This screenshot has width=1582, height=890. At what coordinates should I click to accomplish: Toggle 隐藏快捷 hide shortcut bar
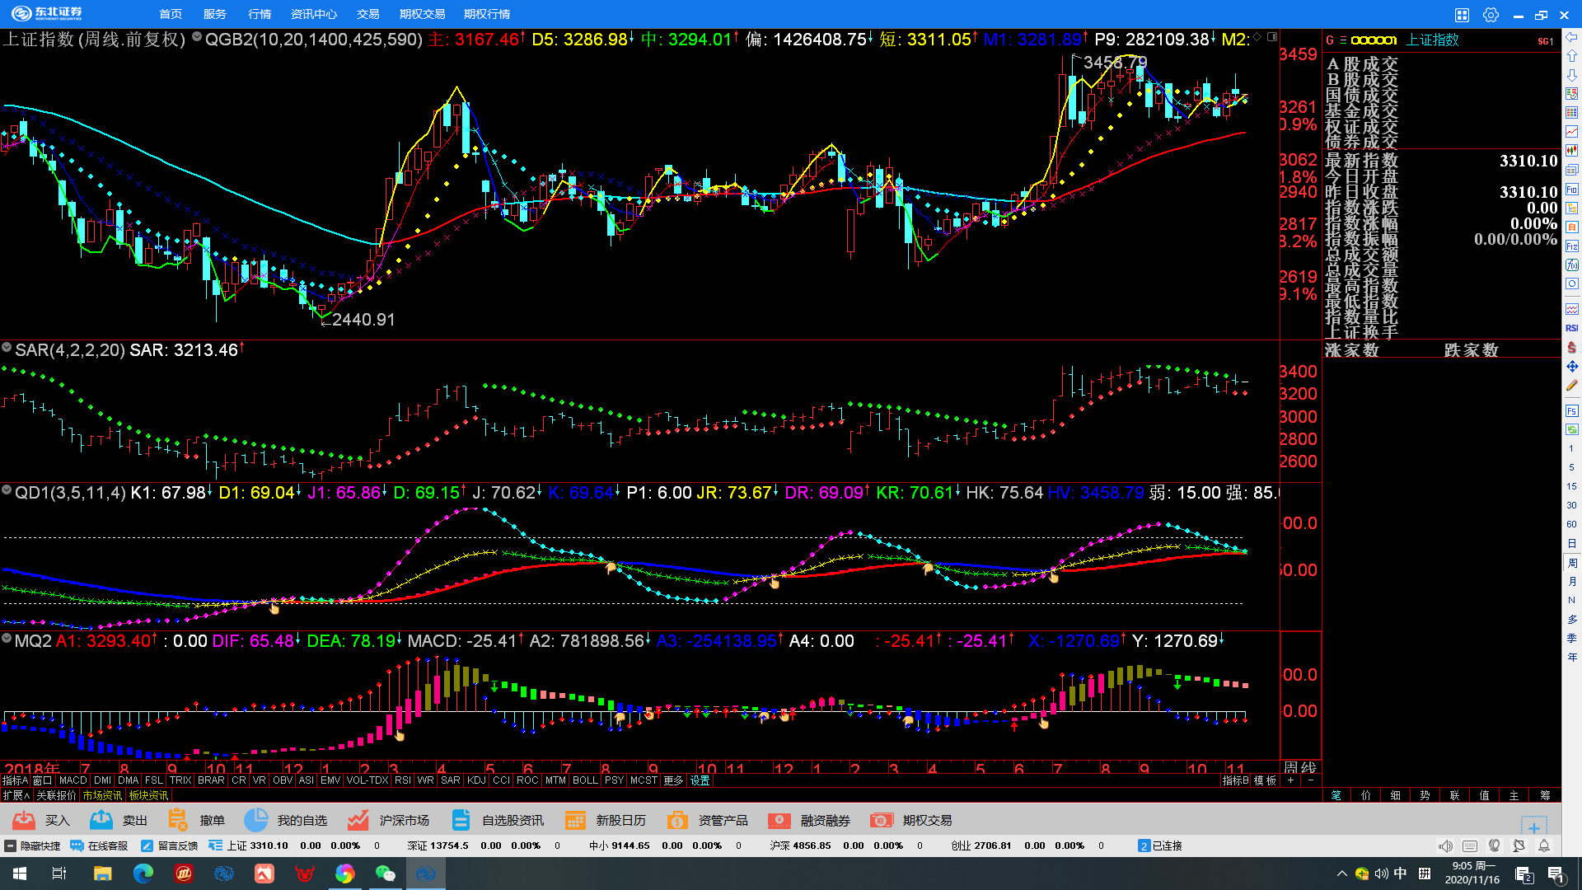[32, 845]
